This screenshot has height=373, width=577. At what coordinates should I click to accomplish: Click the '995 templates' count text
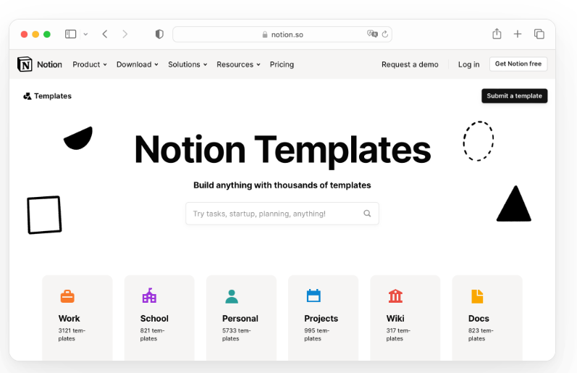[x=317, y=335]
